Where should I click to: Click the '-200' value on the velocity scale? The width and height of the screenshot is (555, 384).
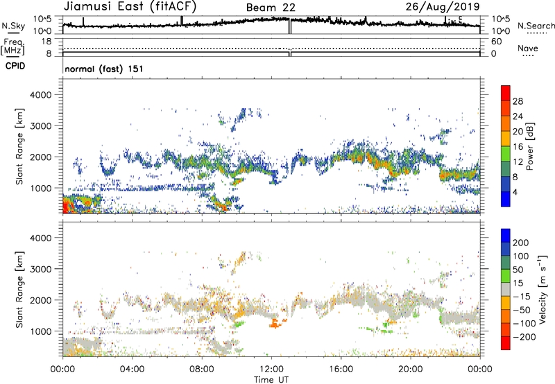(x=524, y=337)
